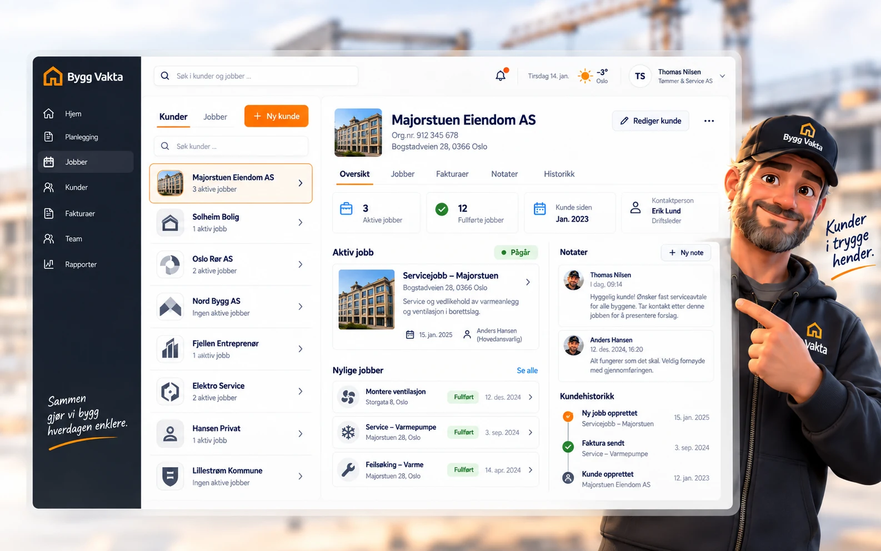The image size is (881, 551).
Task: Click the Service – Varmepumpe snowflake icon
Action: point(348,432)
